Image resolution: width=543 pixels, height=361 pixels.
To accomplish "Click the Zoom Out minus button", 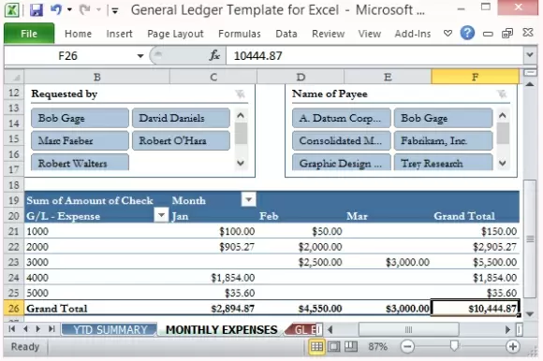I will (407, 346).
